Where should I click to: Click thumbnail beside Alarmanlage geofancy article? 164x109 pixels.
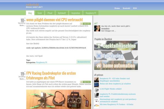pos(96,101)
